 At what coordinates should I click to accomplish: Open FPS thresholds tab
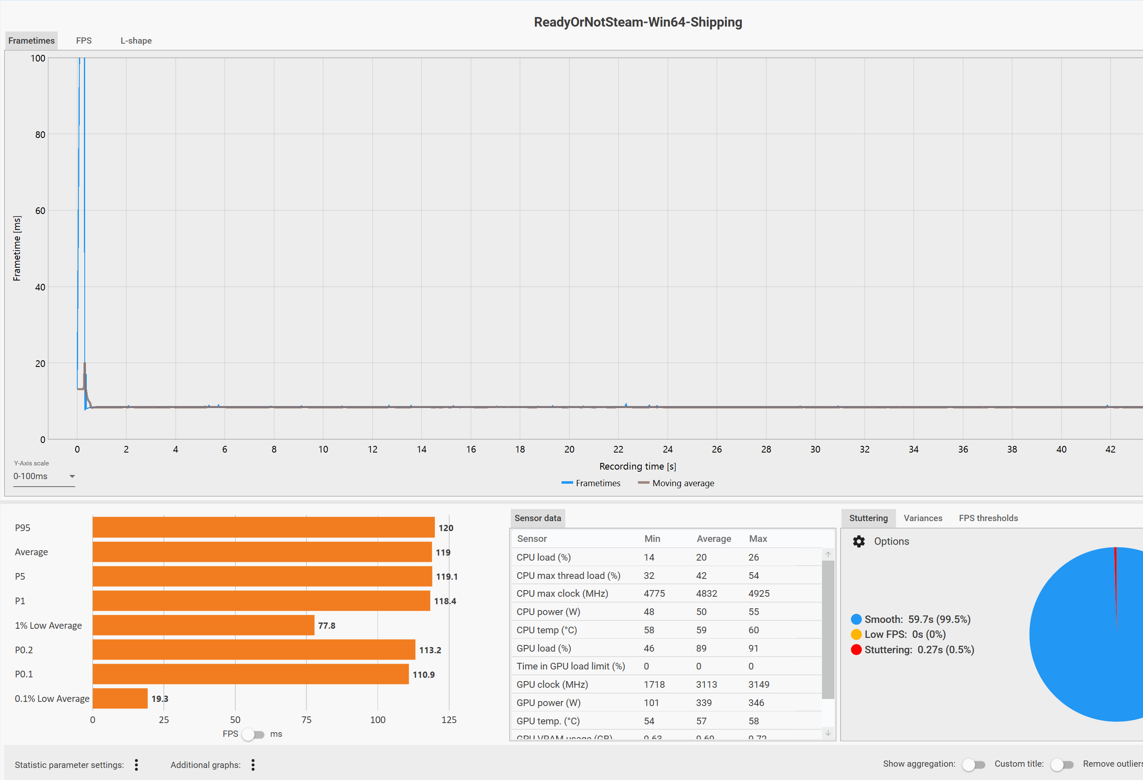coord(988,518)
